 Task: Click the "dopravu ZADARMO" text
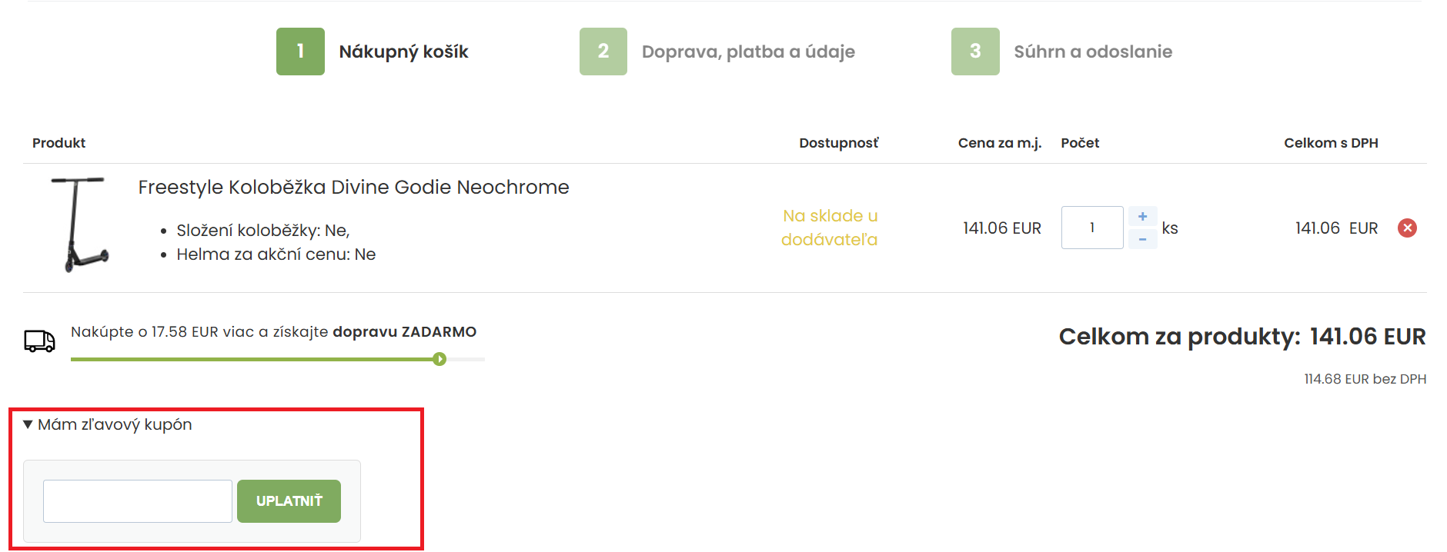(404, 332)
